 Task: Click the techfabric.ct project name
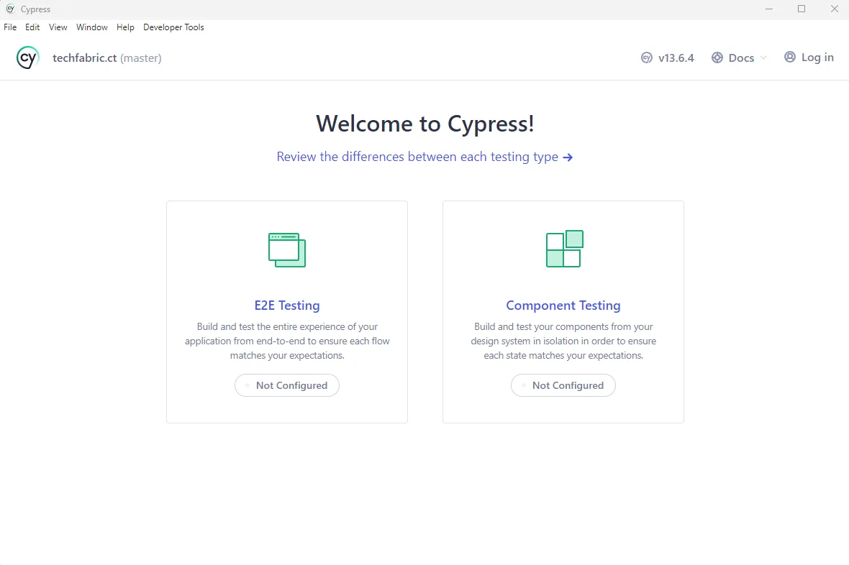pyautogui.click(x=84, y=58)
